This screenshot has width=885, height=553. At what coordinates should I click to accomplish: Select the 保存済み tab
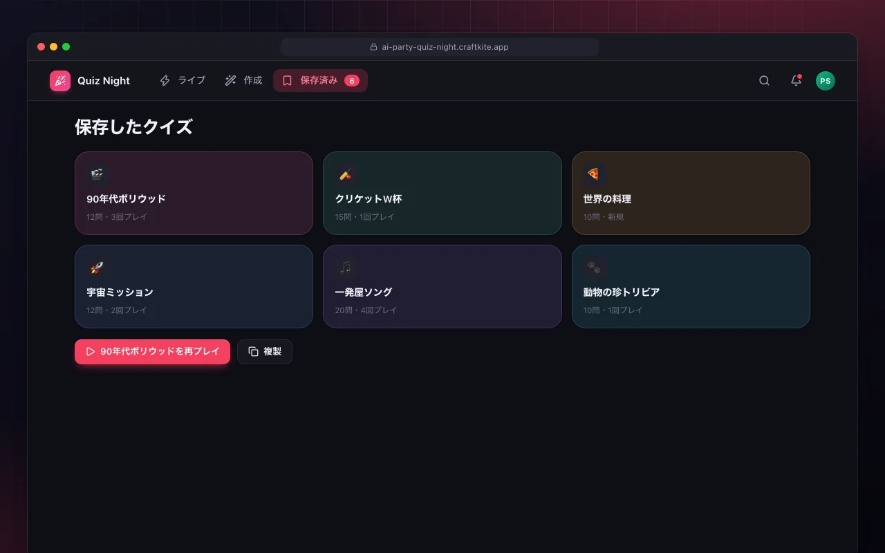pyautogui.click(x=320, y=81)
